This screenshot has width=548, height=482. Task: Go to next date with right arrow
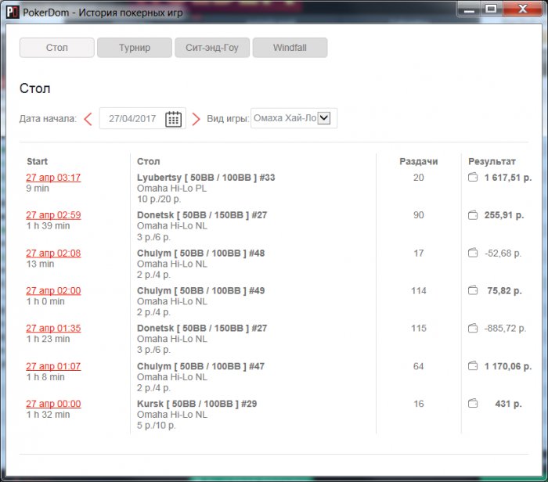196,119
